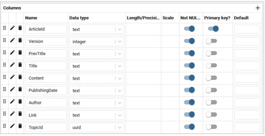Enable the Primary key switch for Version

click(x=211, y=41)
